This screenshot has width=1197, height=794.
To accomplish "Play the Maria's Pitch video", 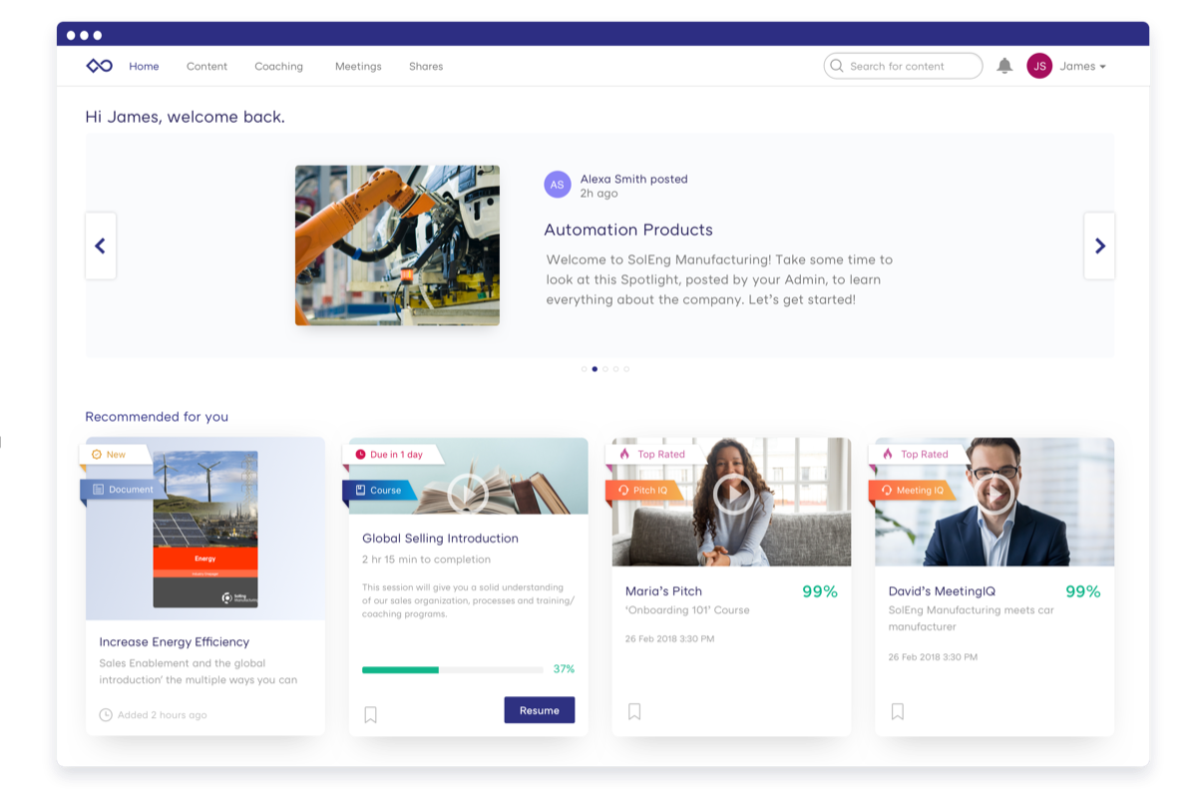I will coord(733,494).
